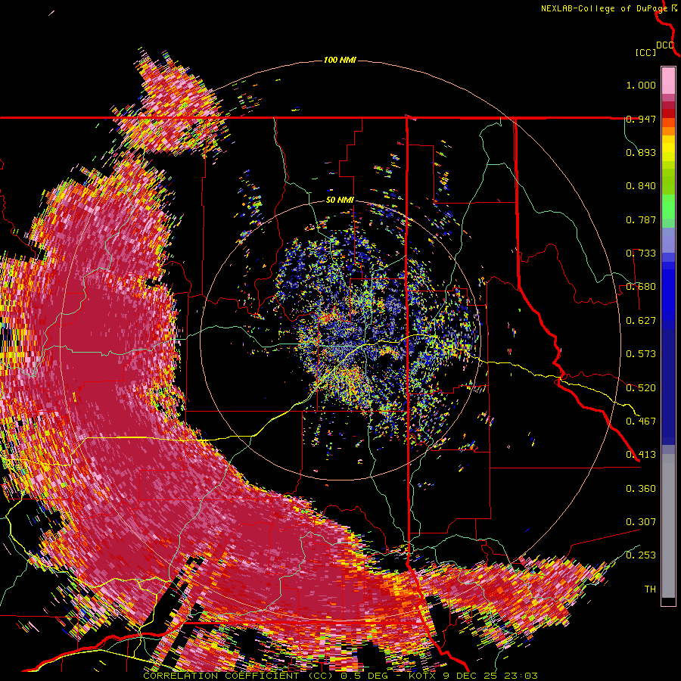Select the 0.840 scale value
681x681 pixels.
(x=641, y=186)
